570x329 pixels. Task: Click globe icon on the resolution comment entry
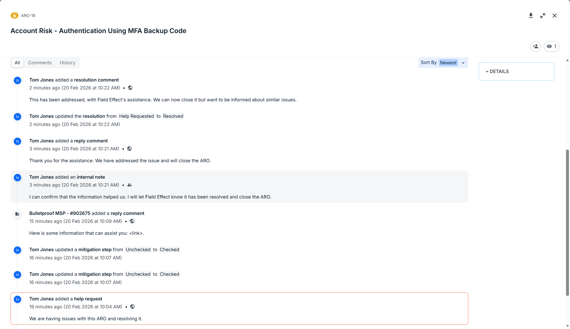pyautogui.click(x=130, y=88)
